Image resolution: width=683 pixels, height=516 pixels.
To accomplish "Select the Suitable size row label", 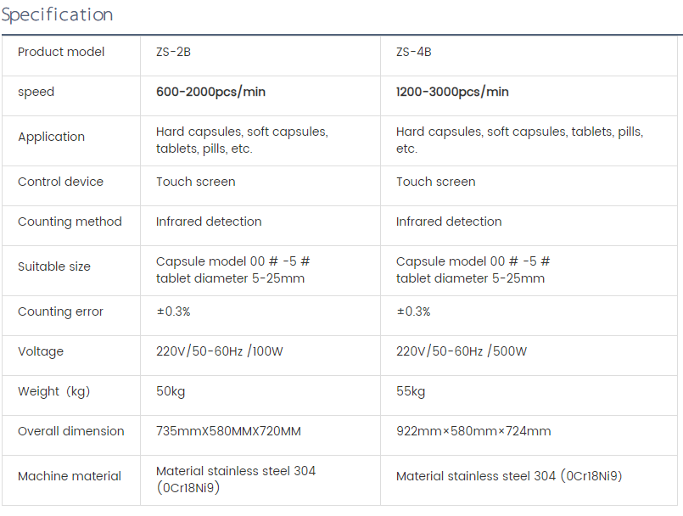I will click(53, 266).
